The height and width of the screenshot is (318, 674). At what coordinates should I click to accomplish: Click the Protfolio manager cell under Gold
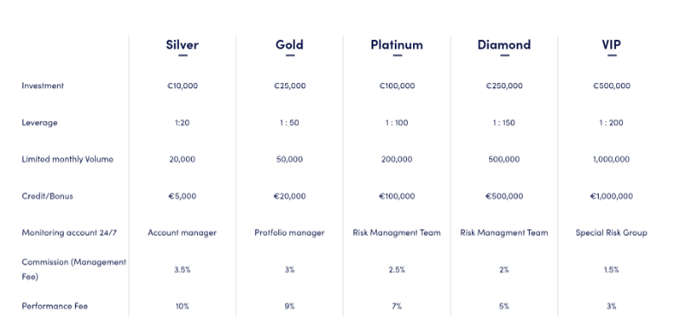(x=289, y=232)
